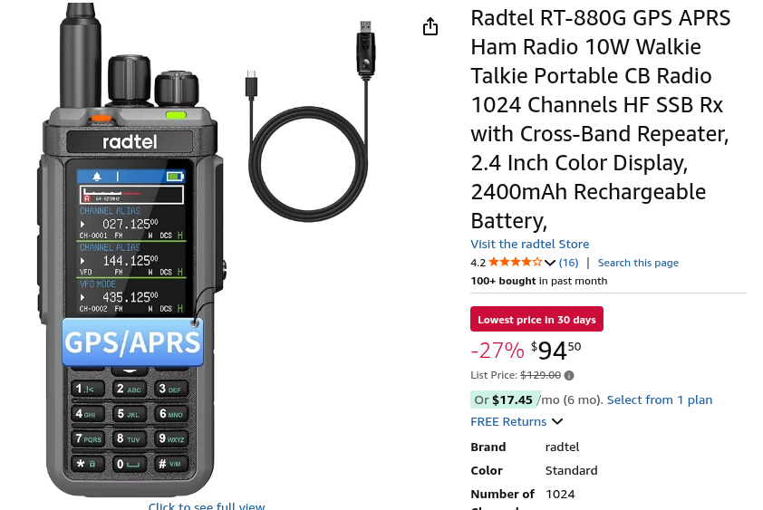Expand the star rating chevron
The height and width of the screenshot is (510, 763).
pos(550,263)
